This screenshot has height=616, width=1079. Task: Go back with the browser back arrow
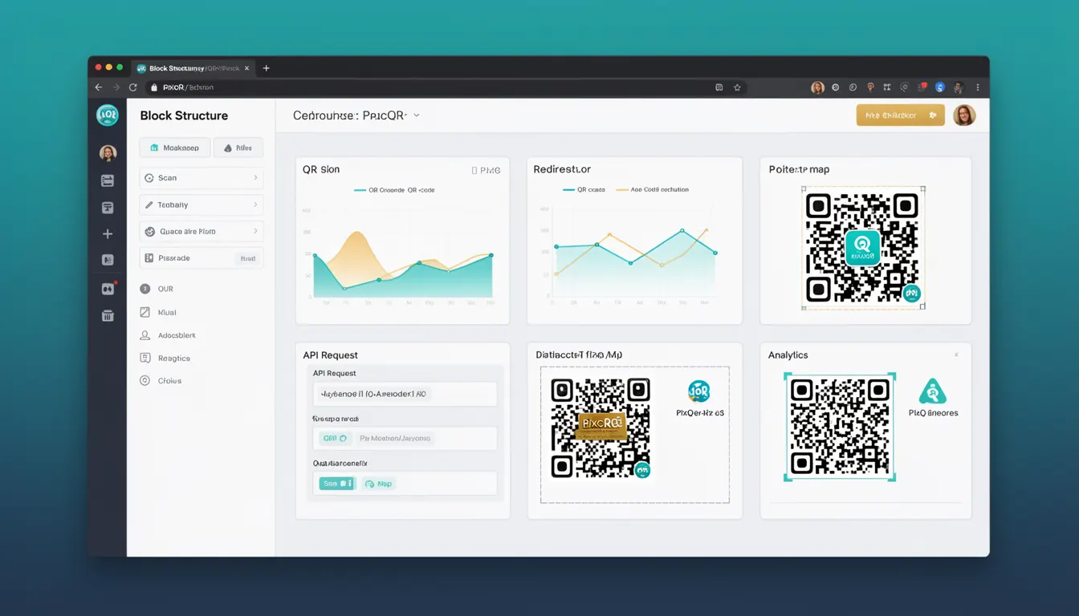pyautogui.click(x=99, y=87)
